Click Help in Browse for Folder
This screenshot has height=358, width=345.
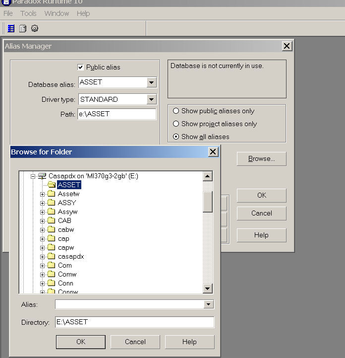click(x=189, y=342)
